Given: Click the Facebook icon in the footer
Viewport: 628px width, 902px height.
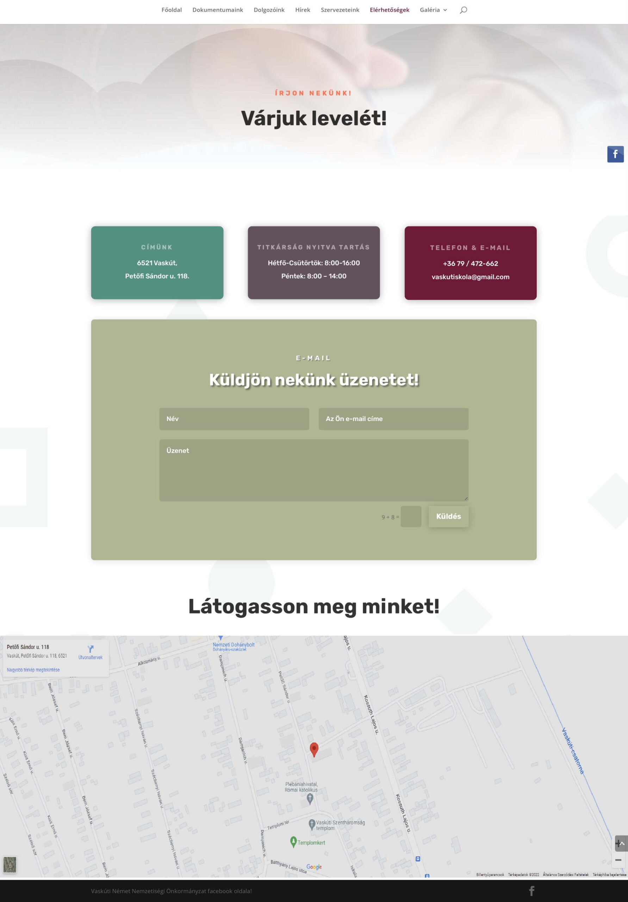Looking at the screenshot, I should (x=531, y=891).
